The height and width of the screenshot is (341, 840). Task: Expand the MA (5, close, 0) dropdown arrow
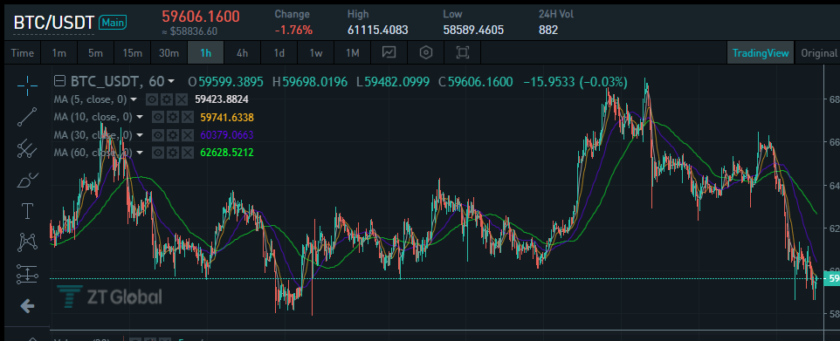pos(134,99)
